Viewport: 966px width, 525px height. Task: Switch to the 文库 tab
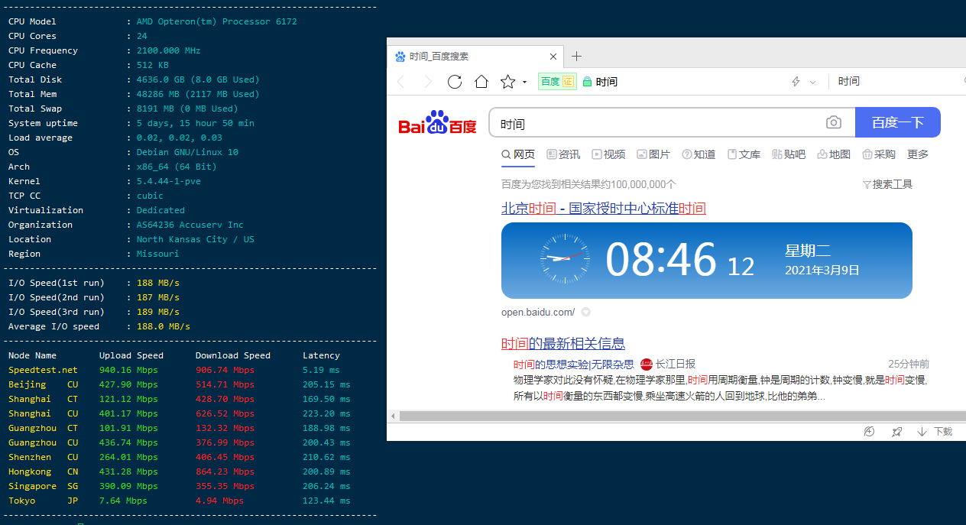coord(744,154)
